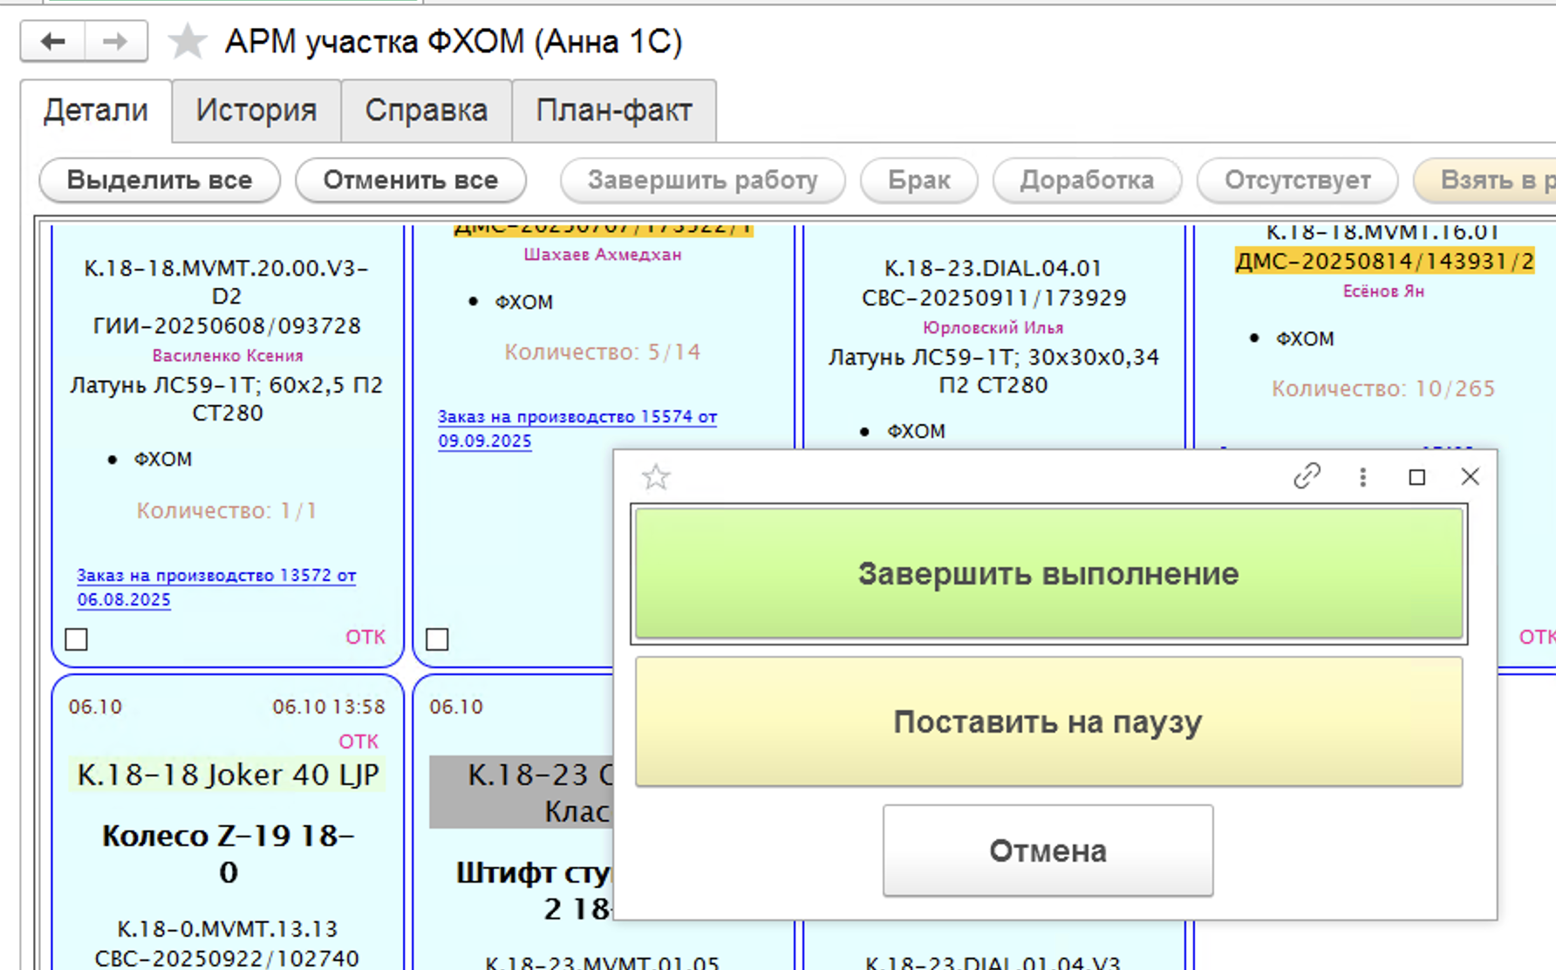Viewport: 1556px width, 970px height.
Task: Close the popup dialog with X
Action: pyautogui.click(x=1470, y=476)
